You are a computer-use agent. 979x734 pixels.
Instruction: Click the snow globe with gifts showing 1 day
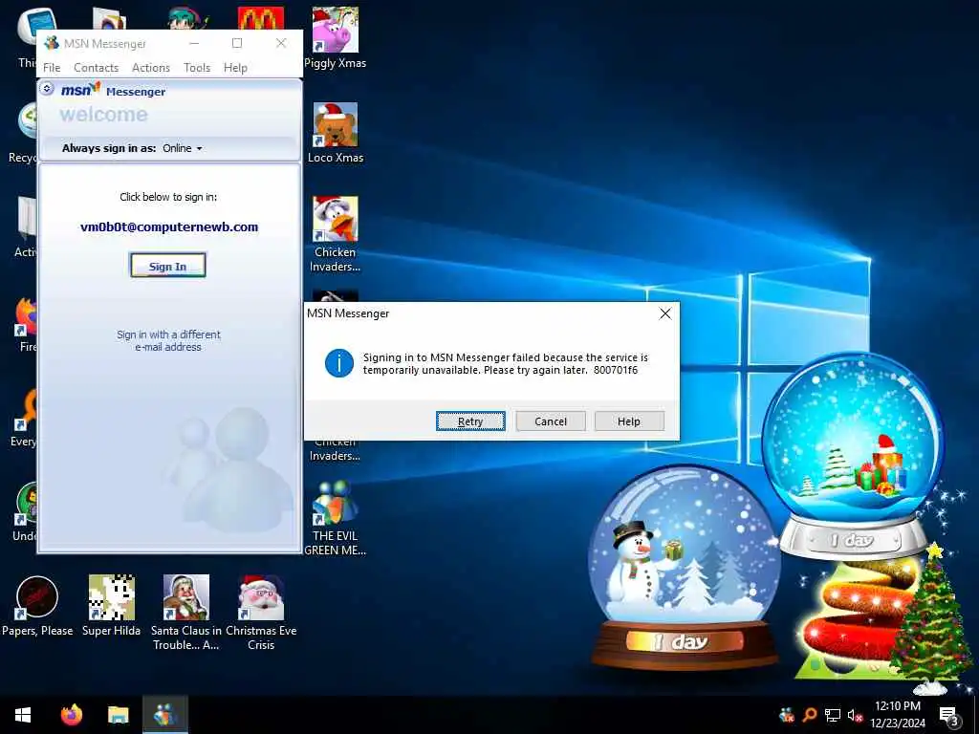point(853,456)
